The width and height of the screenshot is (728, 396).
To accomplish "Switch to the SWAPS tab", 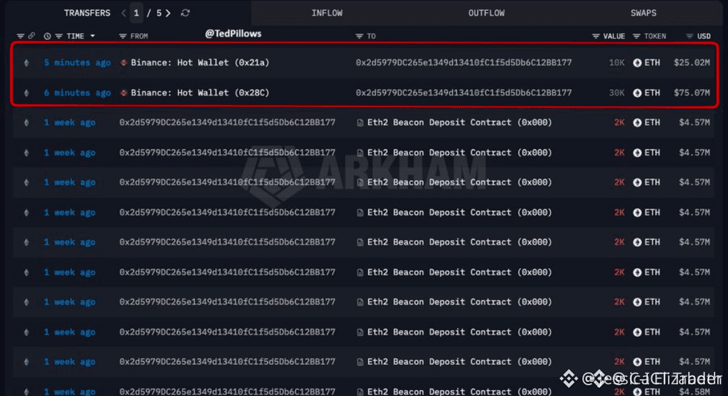I will [644, 13].
